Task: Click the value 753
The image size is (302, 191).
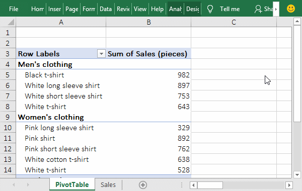Action: click(x=184, y=96)
